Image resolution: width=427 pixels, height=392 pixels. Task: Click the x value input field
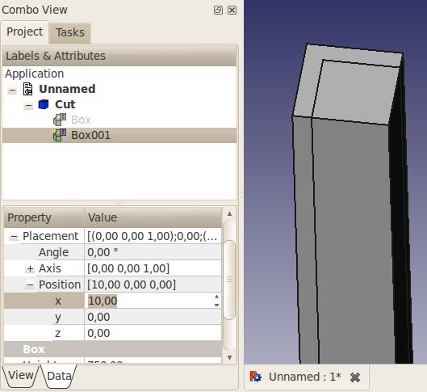(x=150, y=301)
